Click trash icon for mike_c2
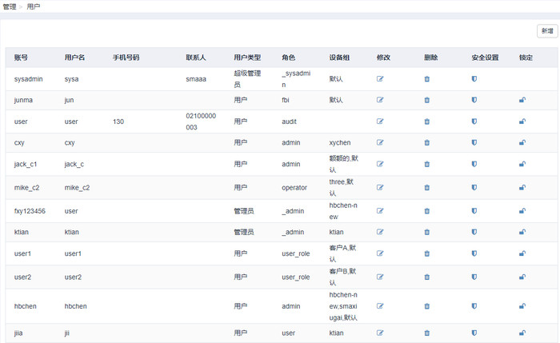560x343 pixels. click(x=426, y=188)
